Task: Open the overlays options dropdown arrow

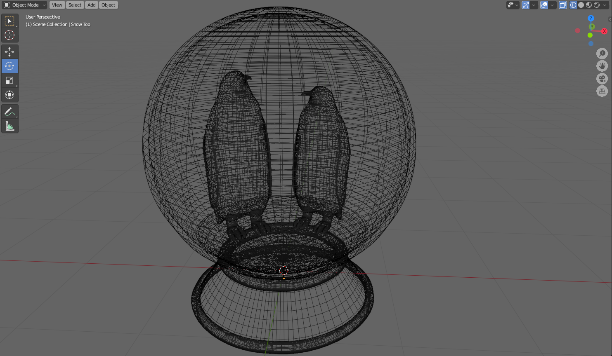Action: (x=553, y=5)
